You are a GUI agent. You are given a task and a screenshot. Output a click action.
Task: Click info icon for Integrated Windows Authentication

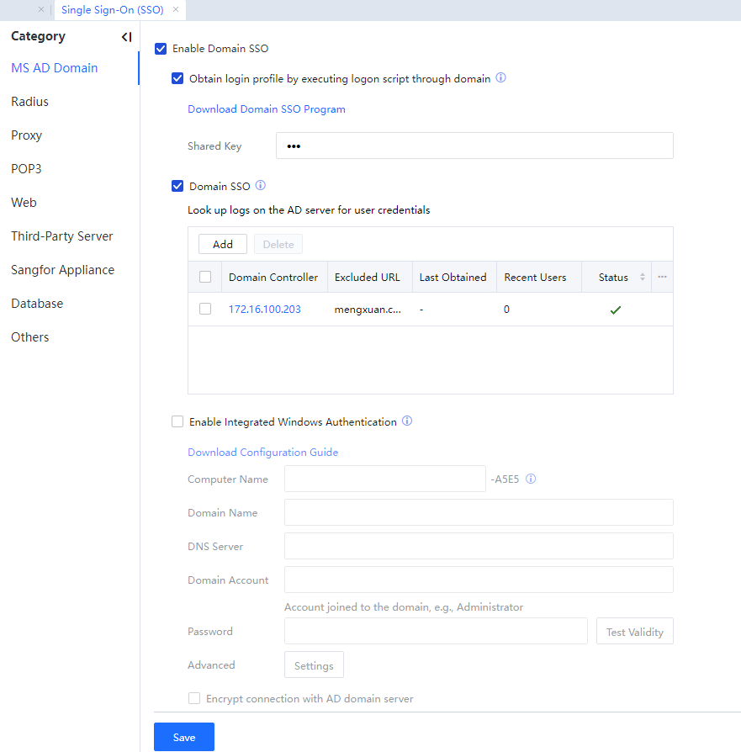[x=407, y=421]
